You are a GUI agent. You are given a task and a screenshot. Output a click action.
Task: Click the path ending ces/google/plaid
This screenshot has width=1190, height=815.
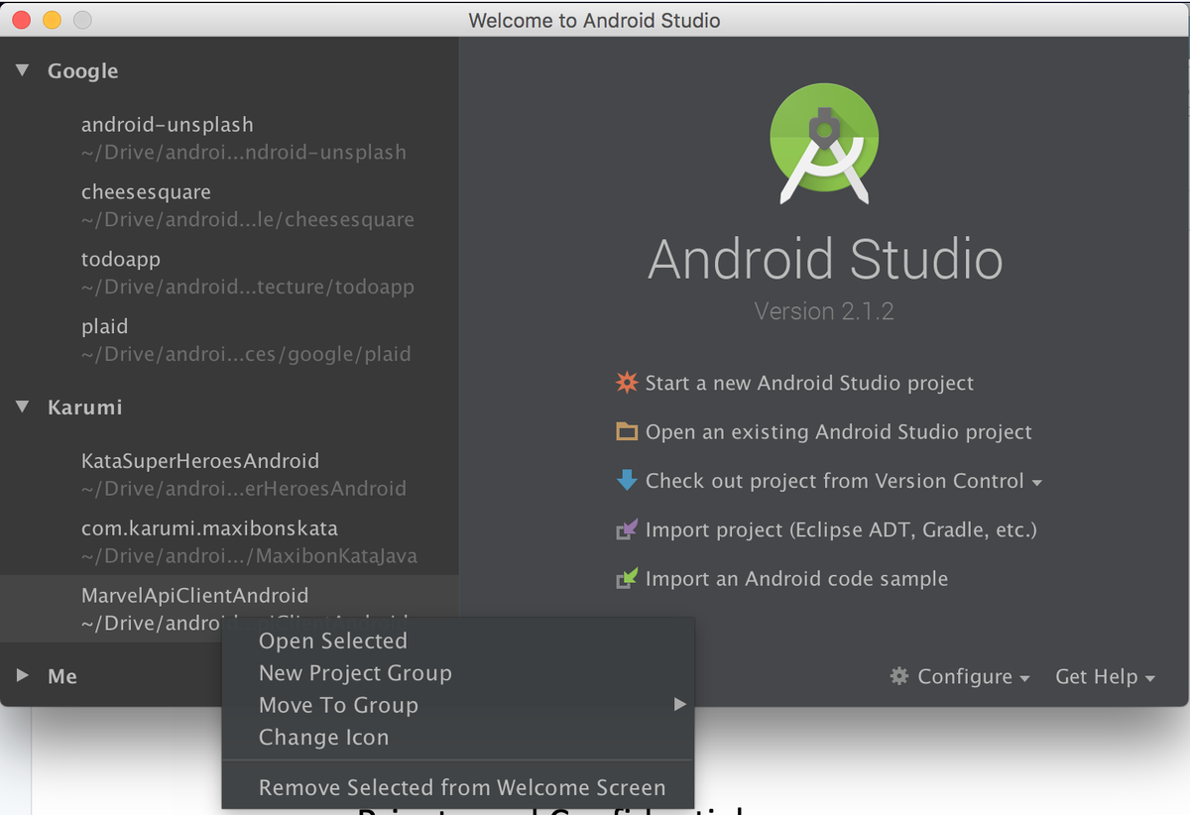point(246,355)
